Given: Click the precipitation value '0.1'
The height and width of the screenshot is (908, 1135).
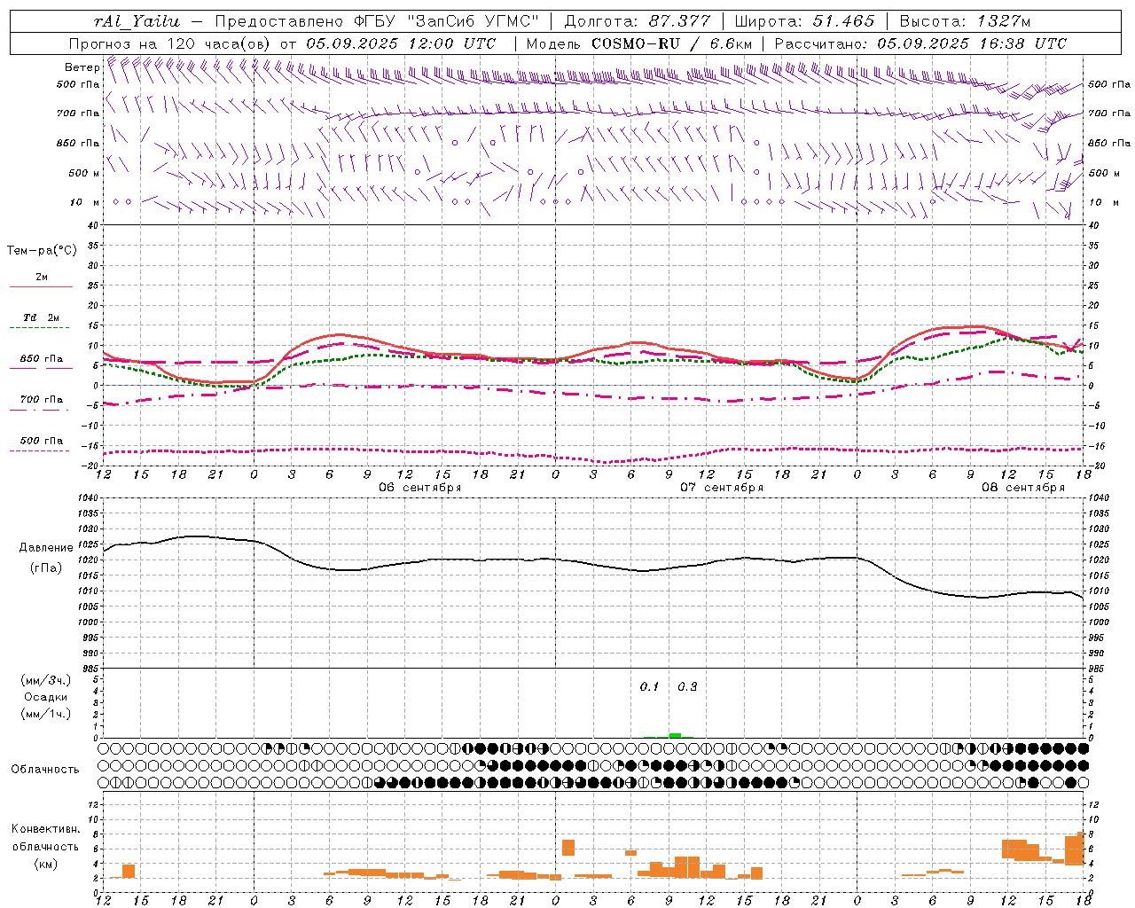Looking at the screenshot, I should pos(650,687).
